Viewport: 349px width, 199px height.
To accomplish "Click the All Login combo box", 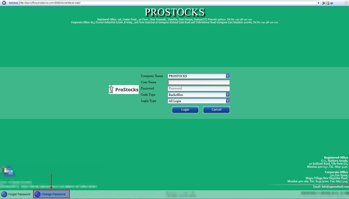I will pyautogui.click(x=199, y=101).
